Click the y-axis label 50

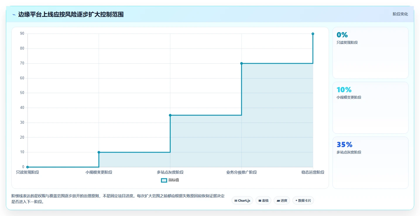pyautogui.click(x=22, y=93)
